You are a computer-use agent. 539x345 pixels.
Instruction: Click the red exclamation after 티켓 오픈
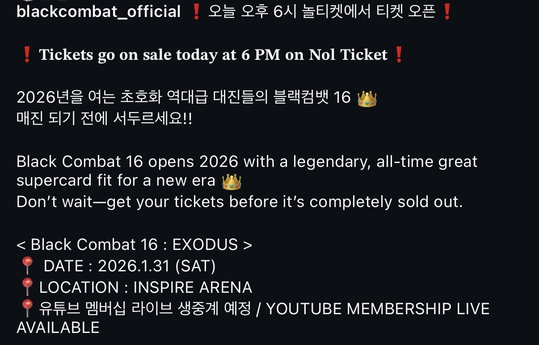[446, 12]
